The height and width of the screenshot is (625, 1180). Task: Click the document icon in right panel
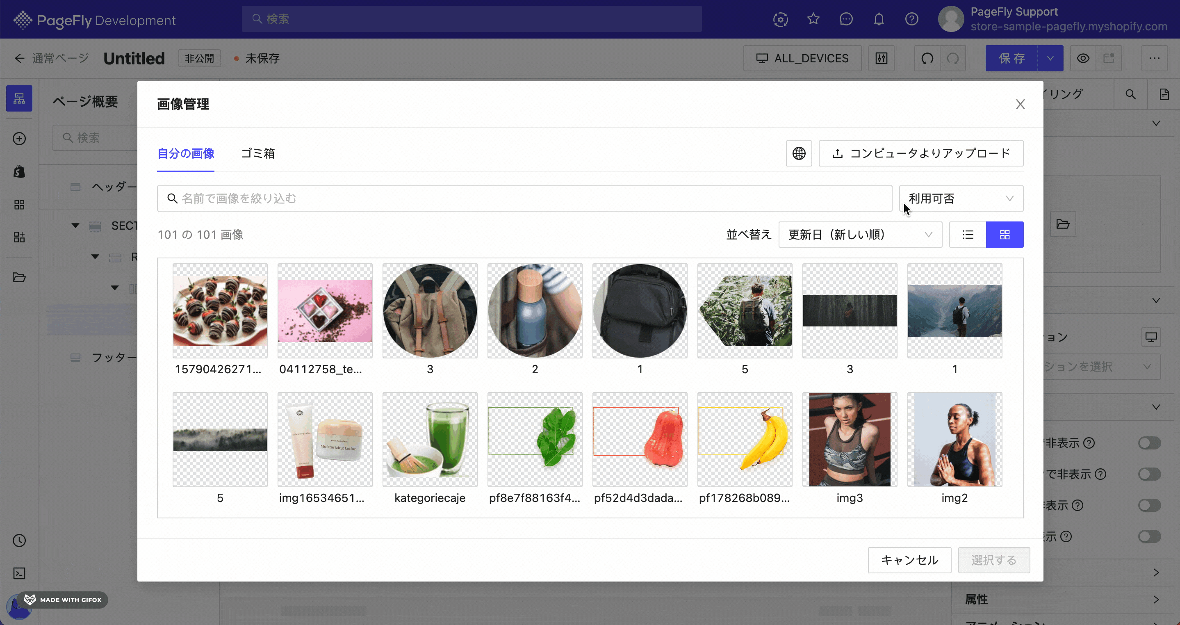point(1164,94)
